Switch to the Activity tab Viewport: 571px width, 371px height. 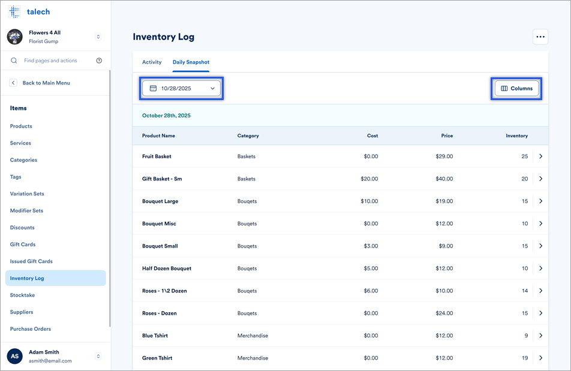[x=152, y=62]
